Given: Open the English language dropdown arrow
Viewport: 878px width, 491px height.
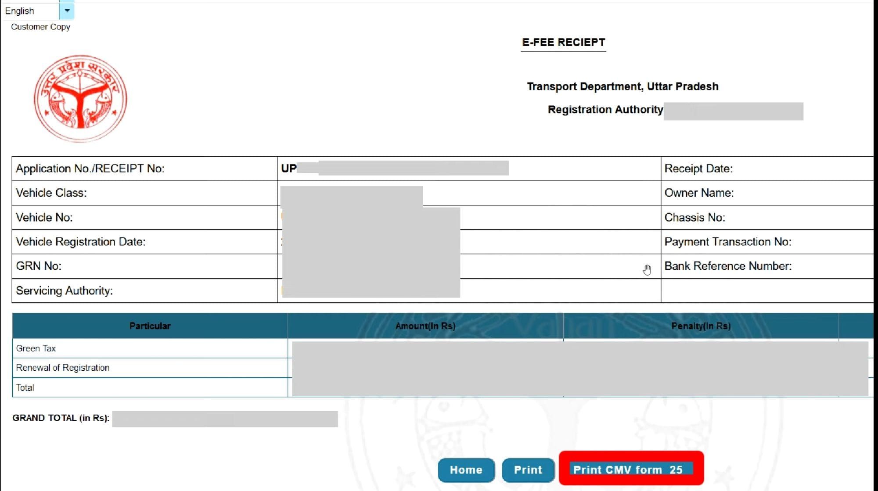Looking at the screenshot, I should [x=67, y=10].
